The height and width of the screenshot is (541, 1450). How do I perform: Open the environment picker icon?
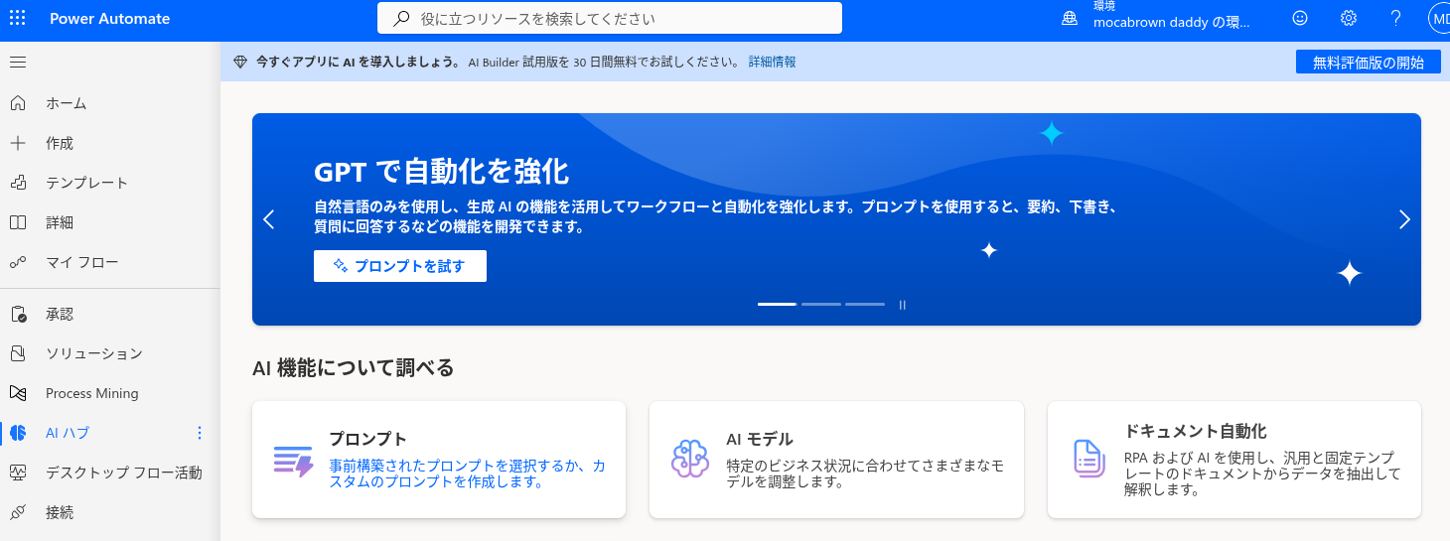(1070, 18)
